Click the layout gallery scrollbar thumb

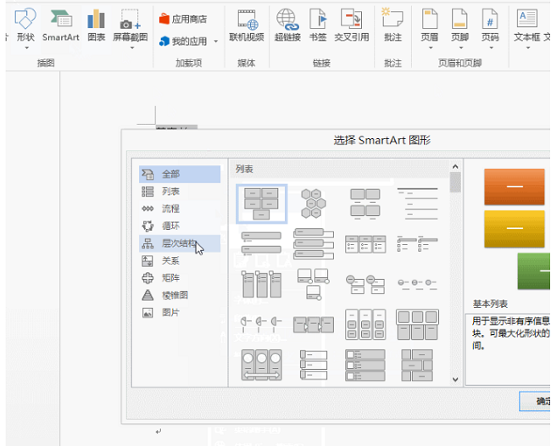coord(455,182)
